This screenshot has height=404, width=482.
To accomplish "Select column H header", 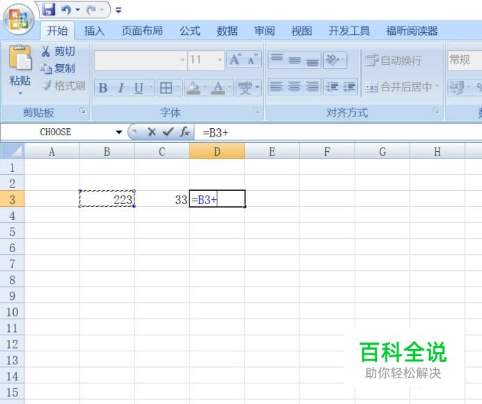I will pos(437,151).
